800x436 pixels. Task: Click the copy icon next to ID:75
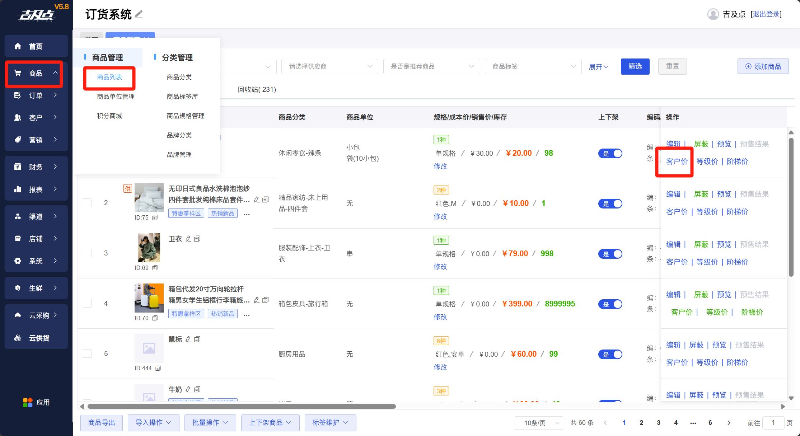pyautogui.click(x=155, y=217)
